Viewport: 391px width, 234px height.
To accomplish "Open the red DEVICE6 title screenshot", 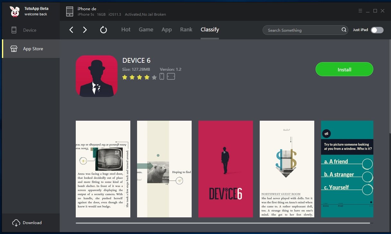I will [x=226, y=169].
